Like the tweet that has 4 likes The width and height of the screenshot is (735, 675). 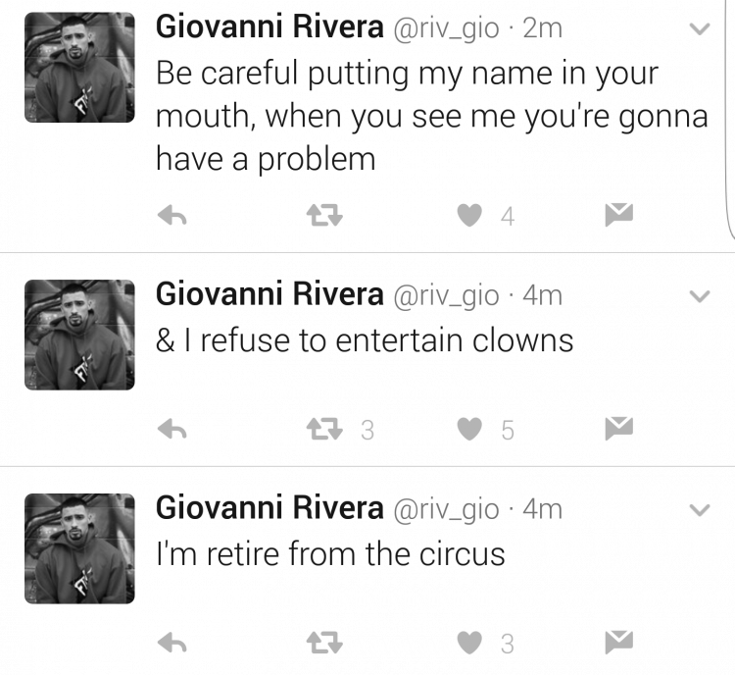(x=469, y=216)
